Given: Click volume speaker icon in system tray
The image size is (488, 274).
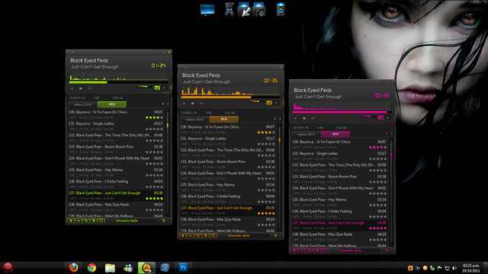Looking at the screenshot, I should click(x=454, y=268).
